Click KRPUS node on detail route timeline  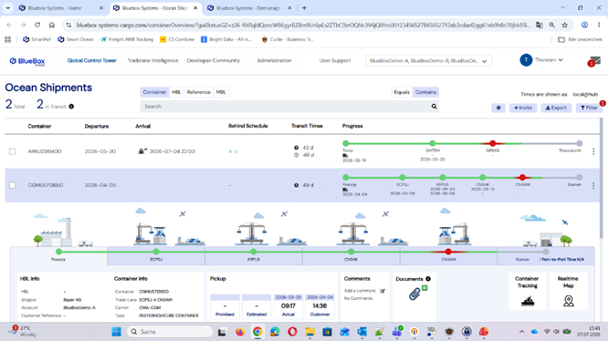pos(253,252)
